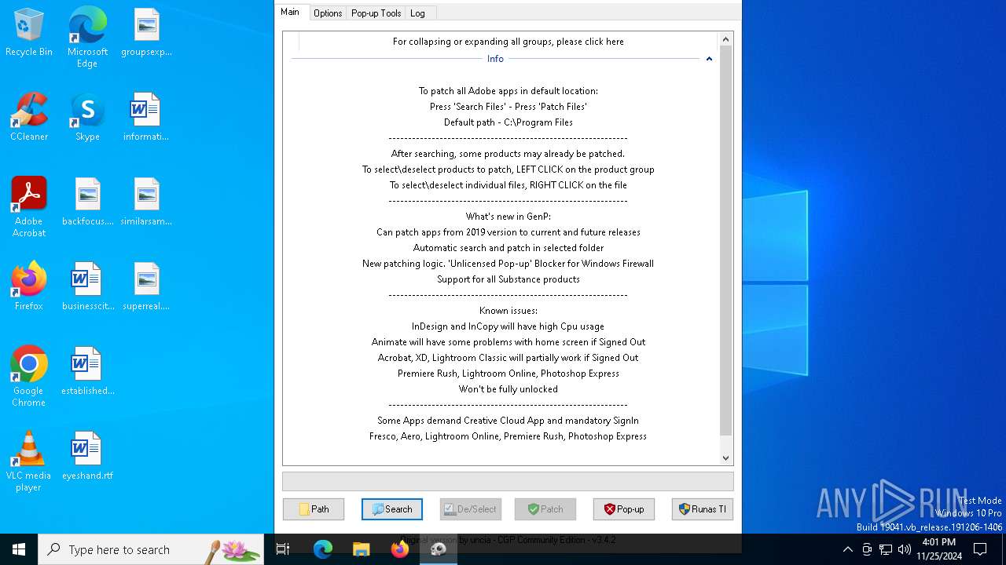This screenshot has width=1006, height=565.
Task: Click the scroll-up arrow of the list
Action: [725, 39]
